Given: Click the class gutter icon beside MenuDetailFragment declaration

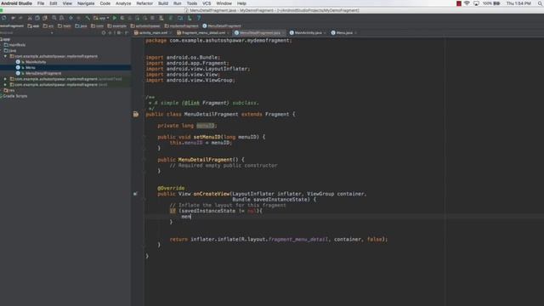Looking at the screenshot, I should [x=136, y=114].
